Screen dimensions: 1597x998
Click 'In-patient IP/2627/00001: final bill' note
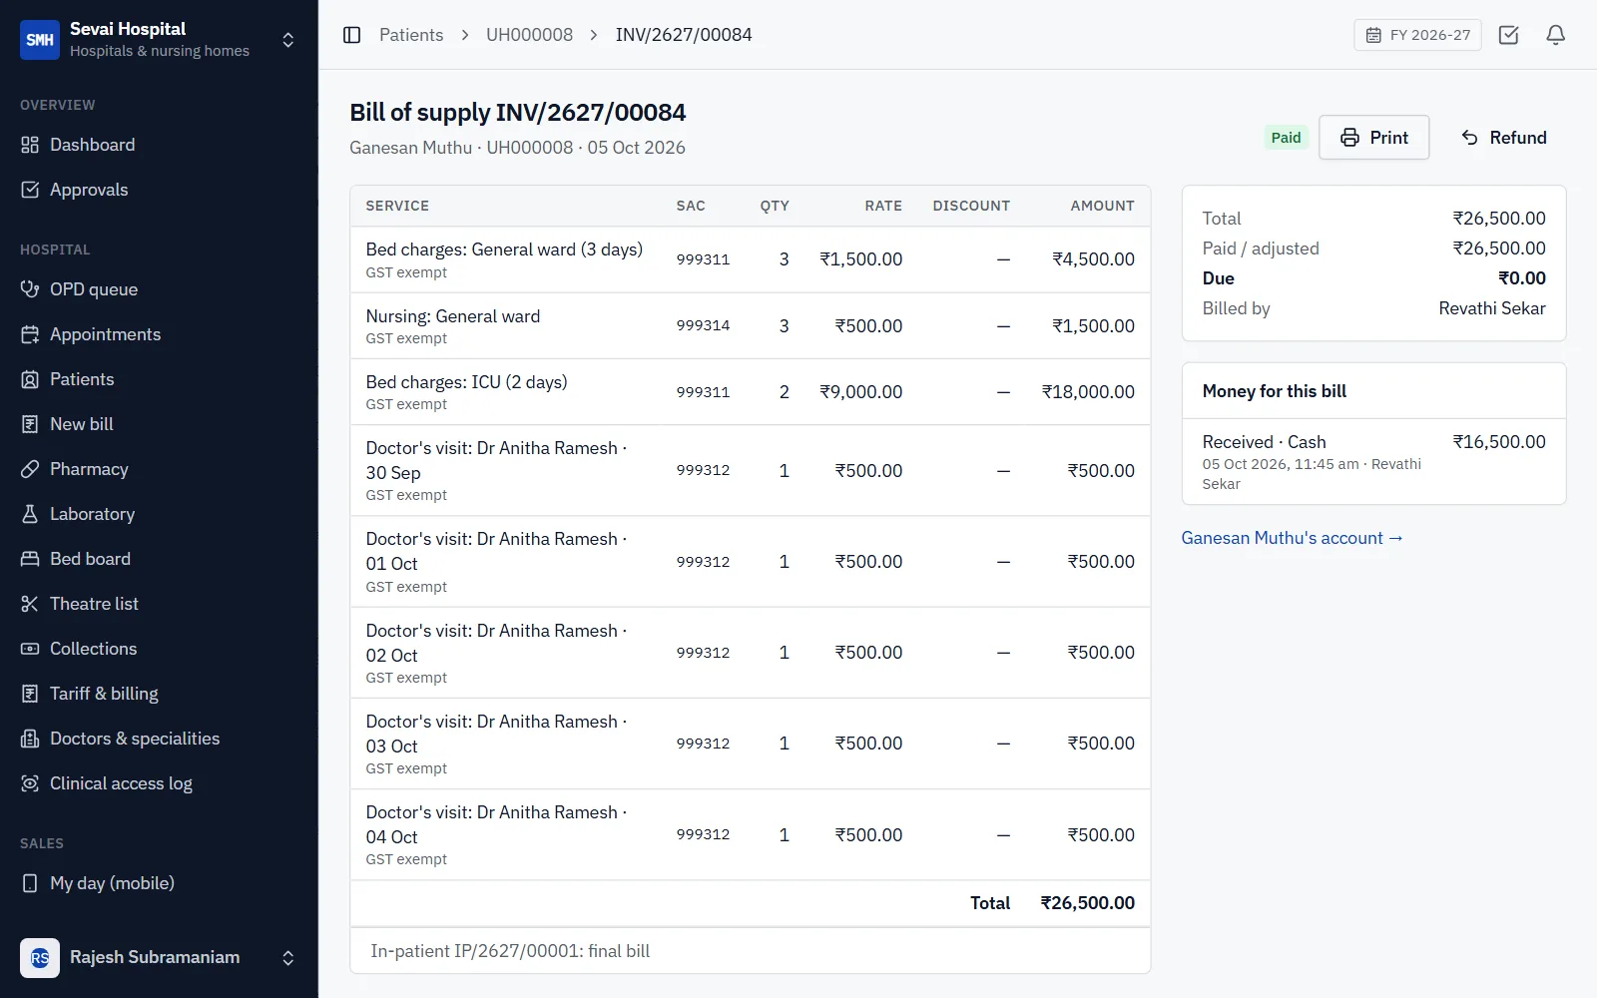click(510, 951)
